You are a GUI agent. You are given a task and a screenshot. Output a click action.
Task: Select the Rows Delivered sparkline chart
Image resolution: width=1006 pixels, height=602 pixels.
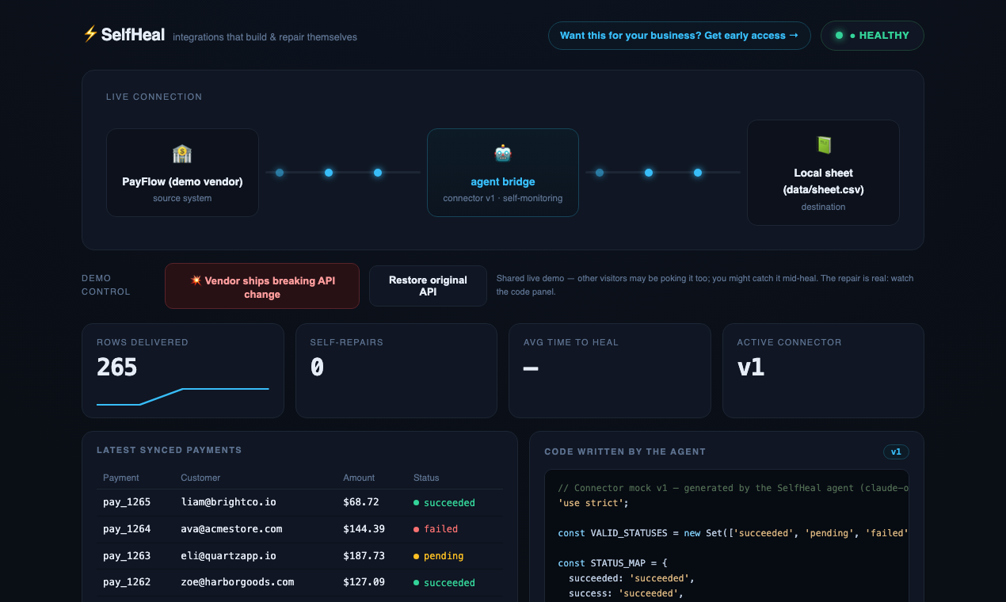(x=183, y=396)
